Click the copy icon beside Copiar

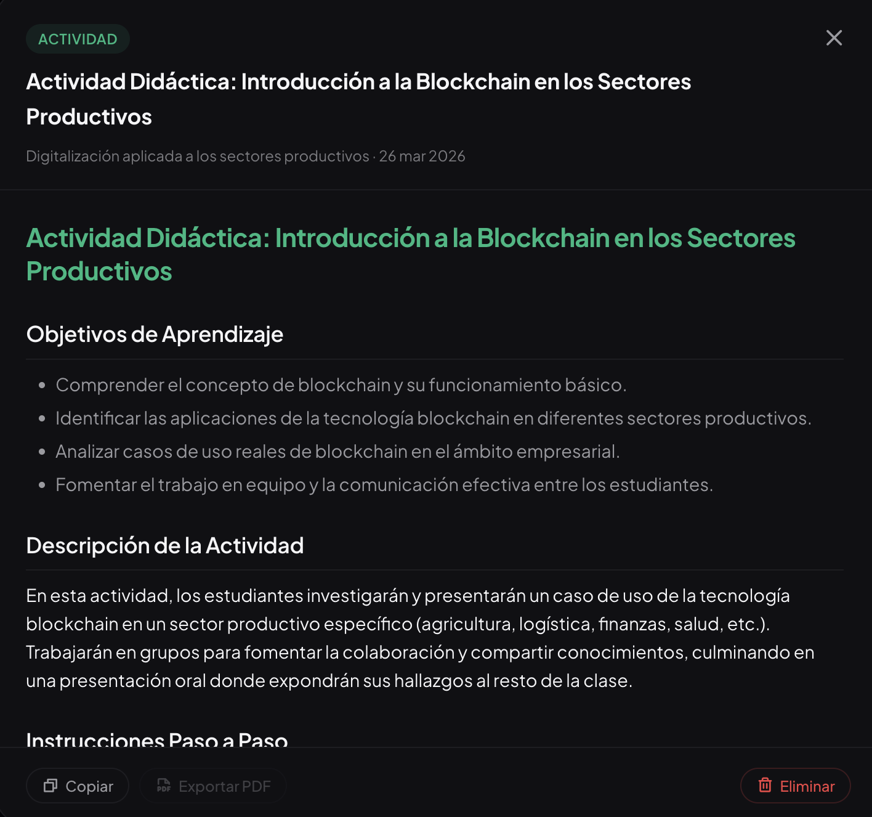[50, 786]
